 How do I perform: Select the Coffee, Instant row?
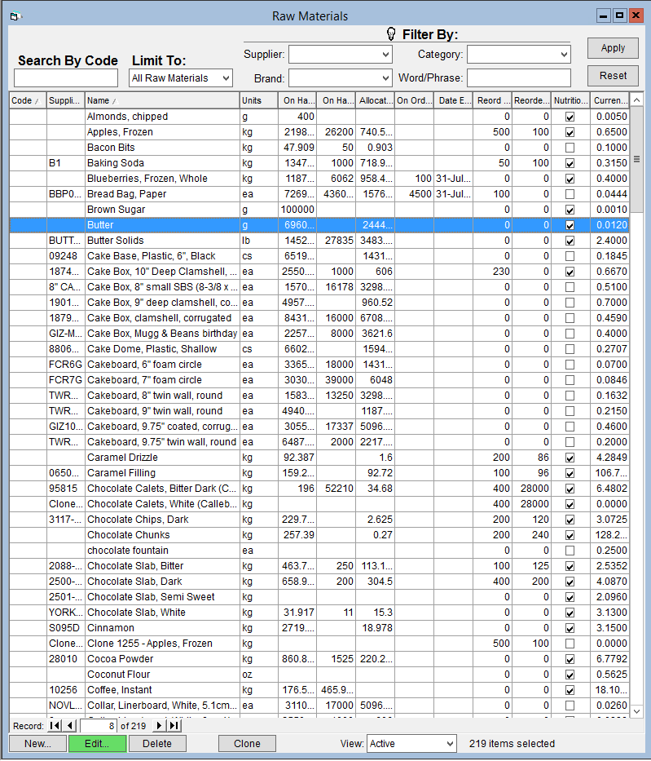tap(319, 690)
